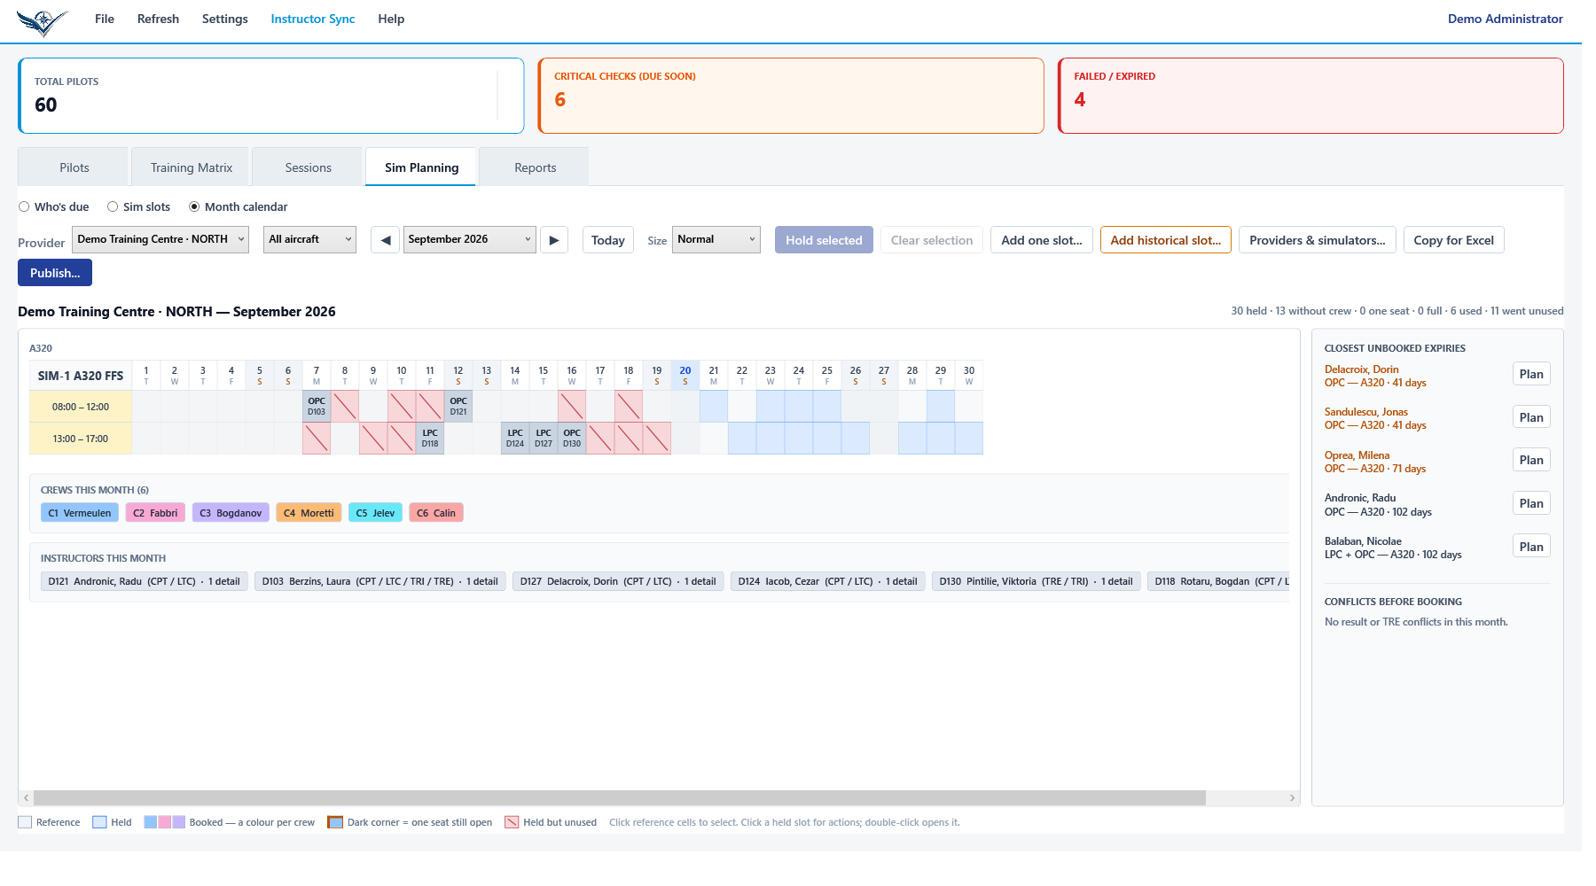The height and width of the screenshot is (886, 1596).
Task: Click Hold selected button
Action: point(824,240)
